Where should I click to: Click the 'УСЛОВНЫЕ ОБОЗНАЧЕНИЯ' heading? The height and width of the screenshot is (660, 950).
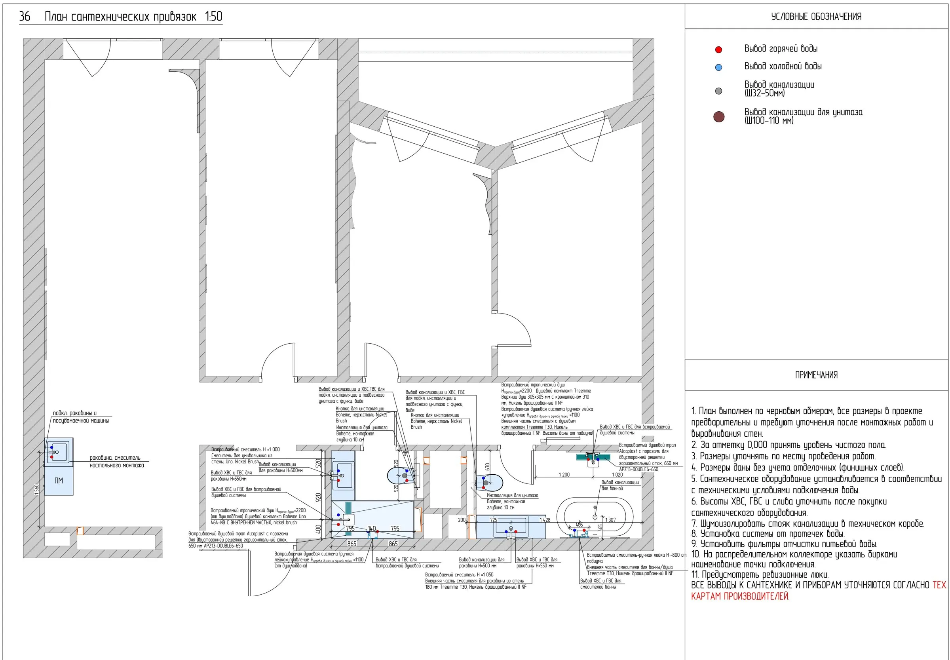816,17
